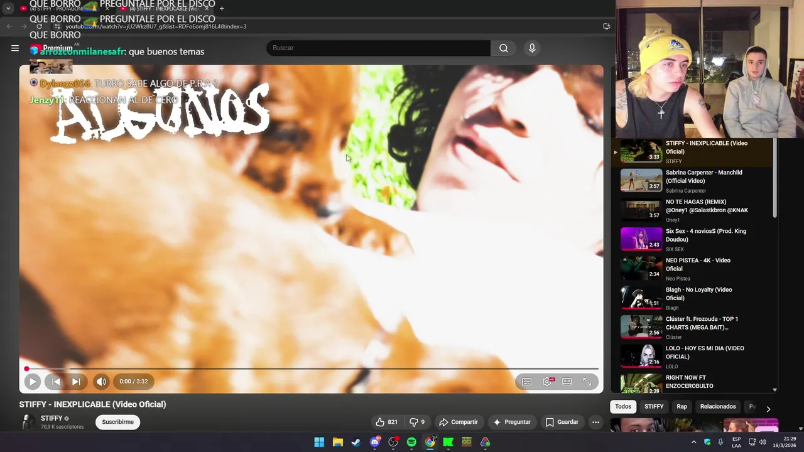
Task: Switch to theater mode view
Action: point(567,382)
